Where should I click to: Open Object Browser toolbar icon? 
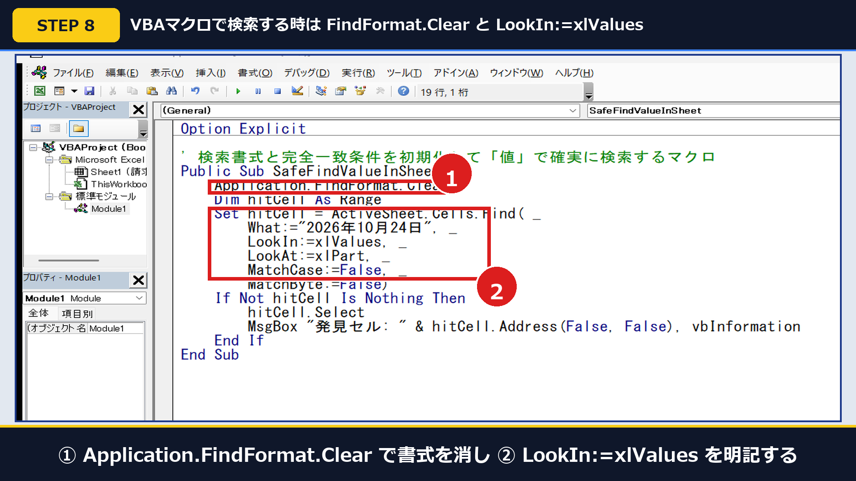(x=360, y=91)
